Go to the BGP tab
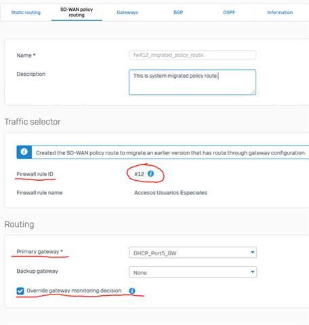 click(x=178, y=12)
